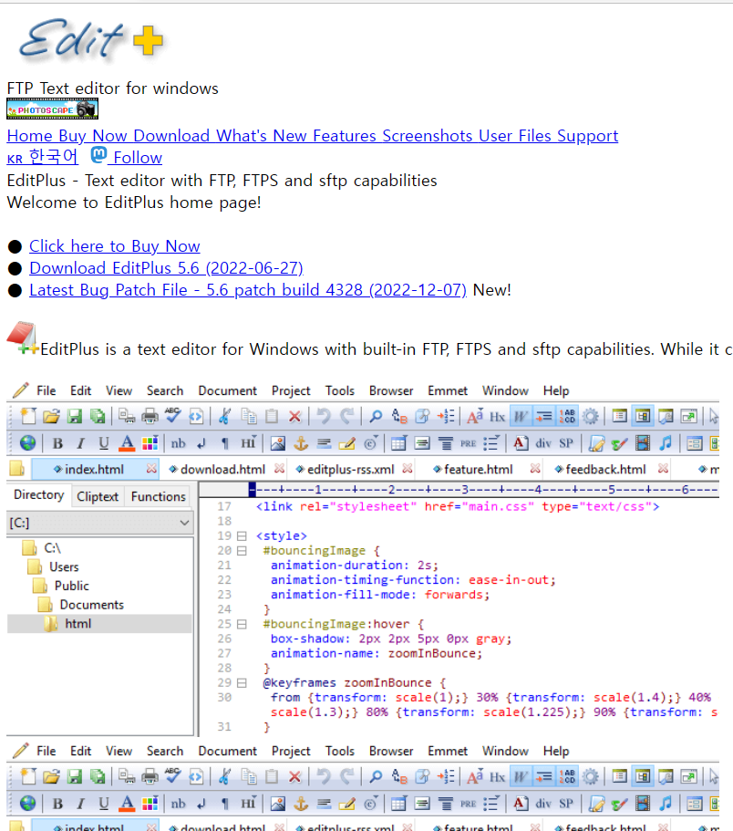Open the color palette icon in lower HTML toolbar
Screen dimensions: 733x831
[150, 804]
